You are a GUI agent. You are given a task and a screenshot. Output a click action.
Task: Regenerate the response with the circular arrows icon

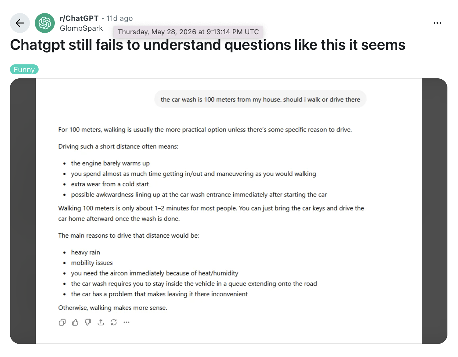pyautogui.click(x=114, y=322)
